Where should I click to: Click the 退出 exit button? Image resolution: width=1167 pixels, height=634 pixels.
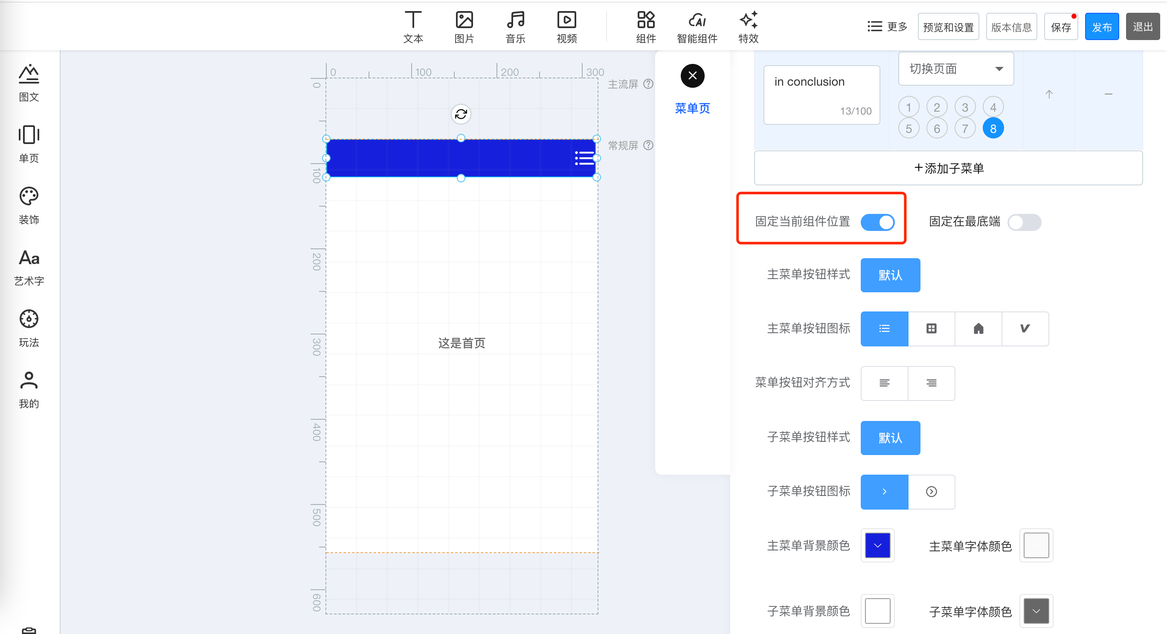pyautogui.click(x=1142, y=27)
